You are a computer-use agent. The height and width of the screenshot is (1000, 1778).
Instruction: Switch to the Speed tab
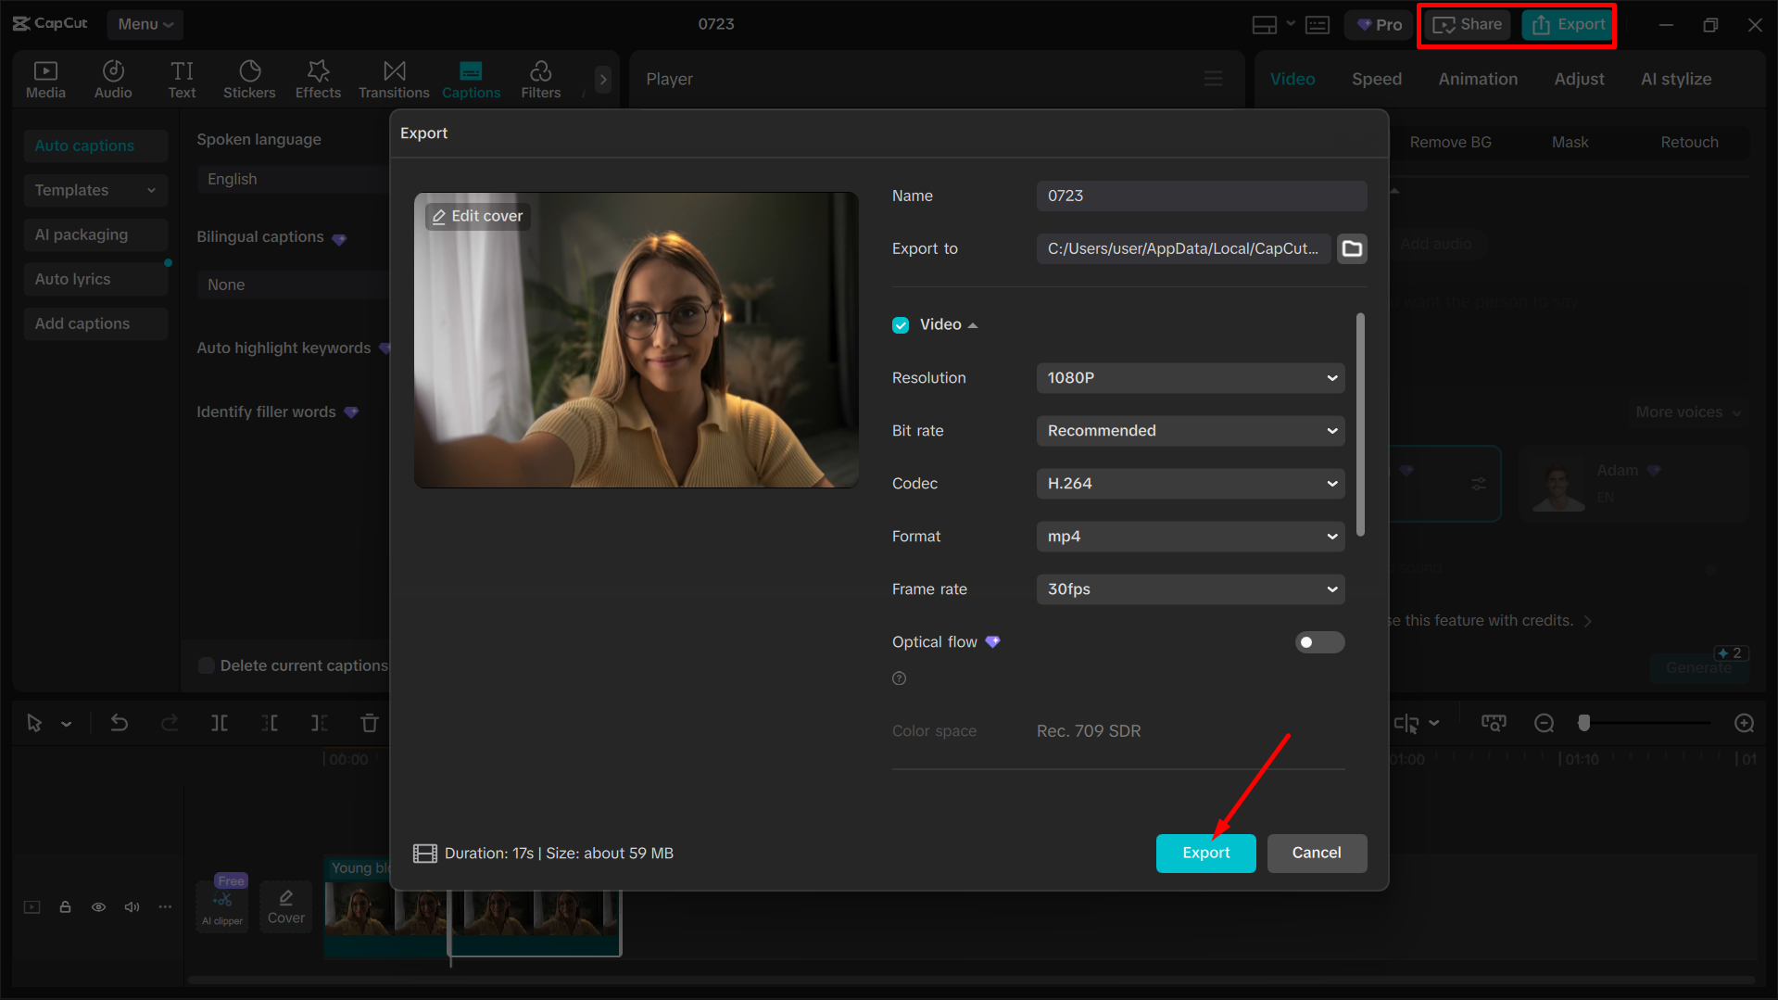tap(1376, 79)
